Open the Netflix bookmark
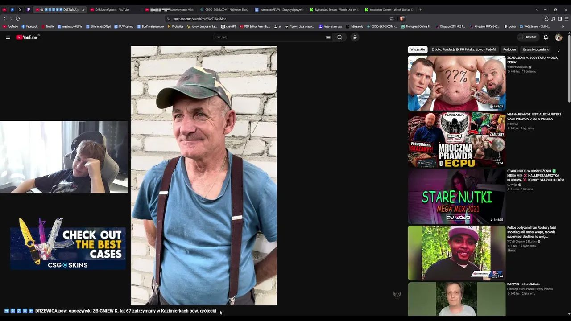The width and height of the screenshot is (571, 321). (x=48, y=26)
